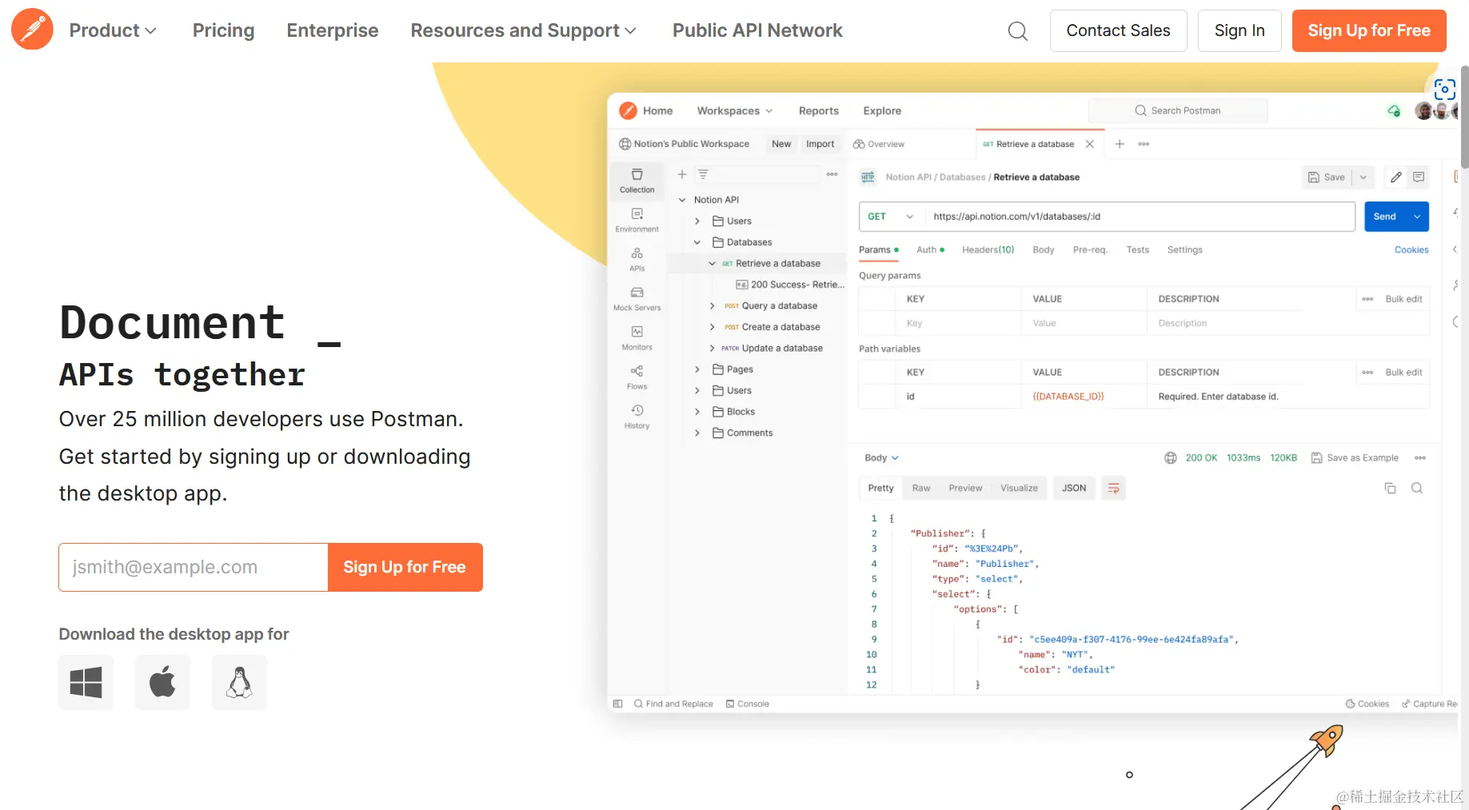Click Sign Up for Free beside email field
This screenshot has width=1469, height=810.
click(405, 567)
